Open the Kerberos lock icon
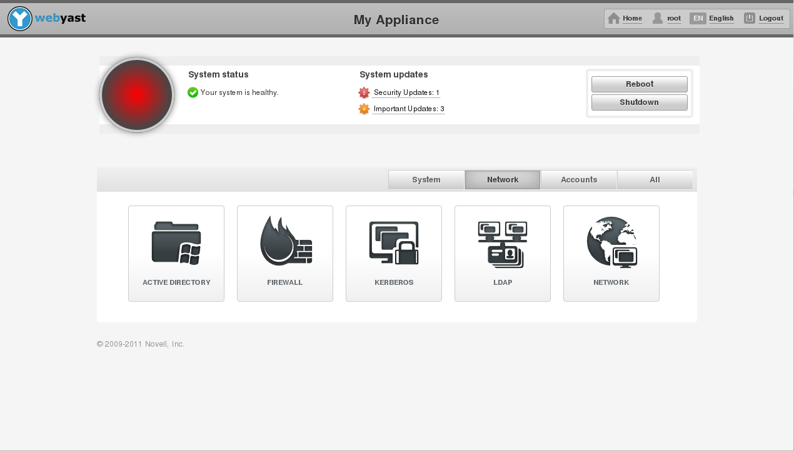Viewport: 794px width, 451px height. coord(394,243)
